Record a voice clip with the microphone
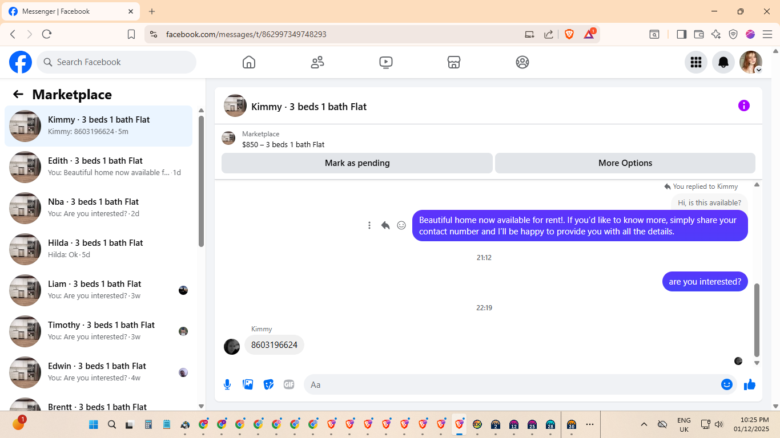The width and height of the screenshot is (780, 438). (227, 384)
